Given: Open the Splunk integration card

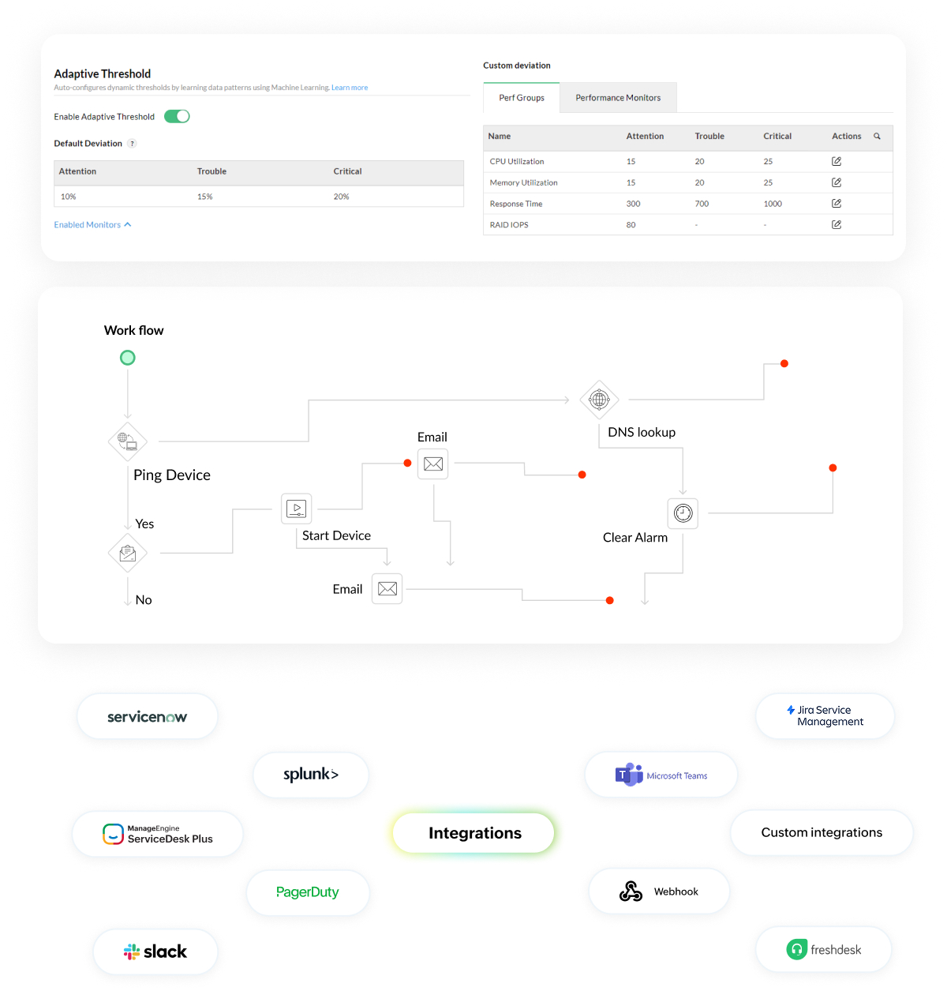Looking at the screenshot, I should (x=311, y=775).
